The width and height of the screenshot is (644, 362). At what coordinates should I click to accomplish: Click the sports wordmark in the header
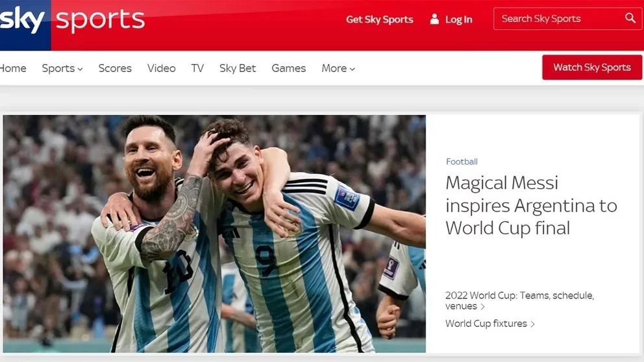[x=100, y=21]
